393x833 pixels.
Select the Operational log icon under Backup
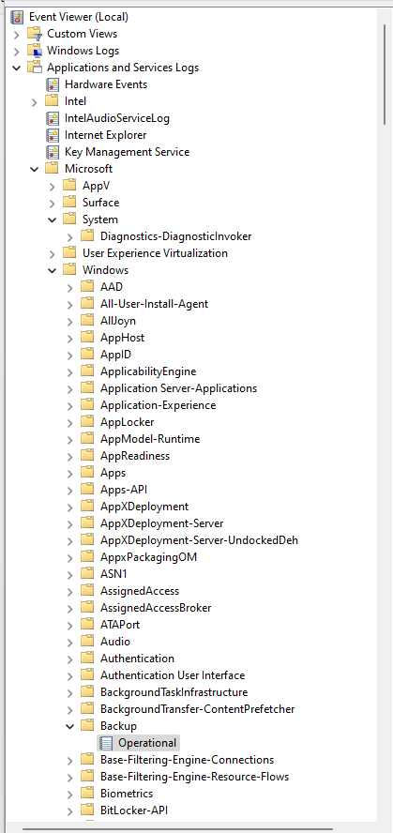tap(106, 743)
